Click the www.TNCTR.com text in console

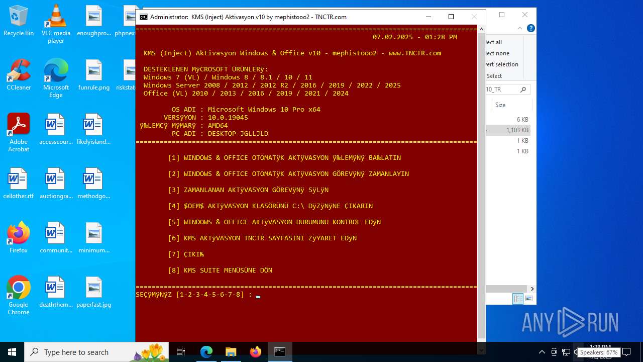(415, 53)
